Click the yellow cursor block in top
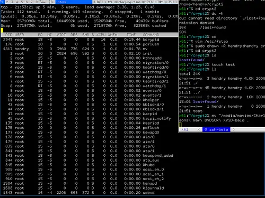 point(2,30)
